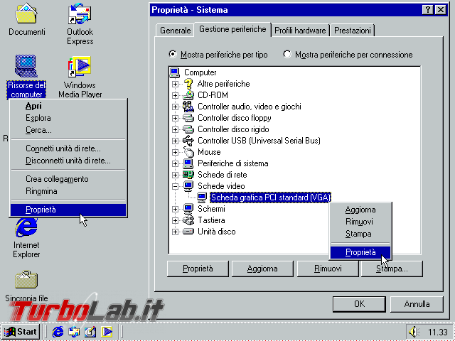Select the Sincronia file briefcase icon
Image resolution: width=455 pixels, height=341 pixels.
pyautogui.click(x=26, y=280)
